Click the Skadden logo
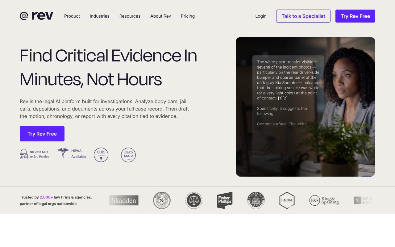Viewport: 395px width, 247px height. point(123,200)
